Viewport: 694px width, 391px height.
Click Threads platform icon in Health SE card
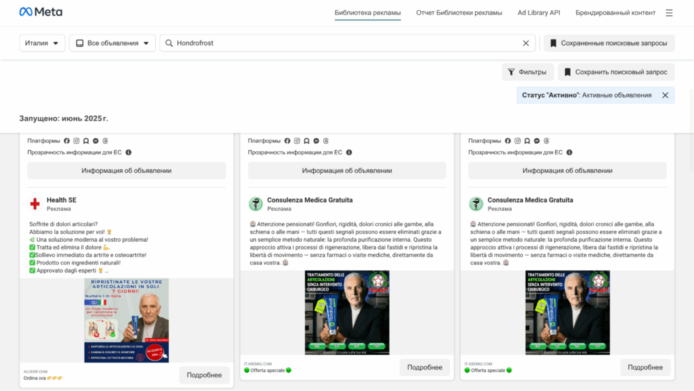point(105,141)
